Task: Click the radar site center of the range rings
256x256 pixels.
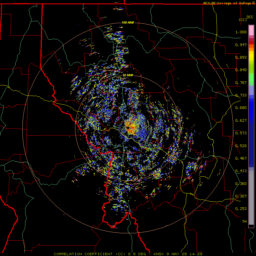Action: point(128,128)
